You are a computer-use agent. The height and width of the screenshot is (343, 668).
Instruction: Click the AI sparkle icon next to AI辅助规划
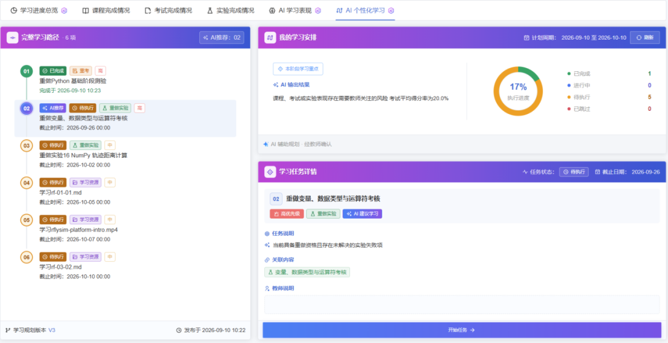pos(266,144)
